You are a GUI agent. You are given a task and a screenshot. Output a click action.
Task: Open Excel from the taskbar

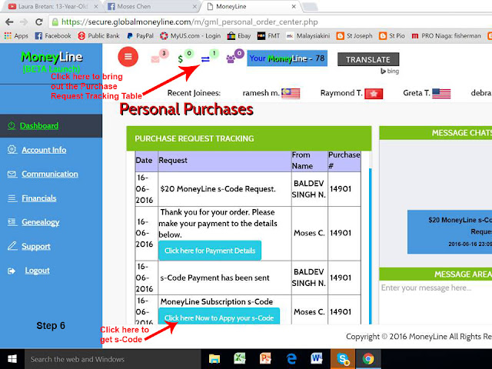[x=239, y=359]
